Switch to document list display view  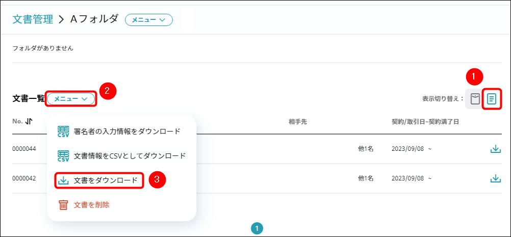point(492,99)
